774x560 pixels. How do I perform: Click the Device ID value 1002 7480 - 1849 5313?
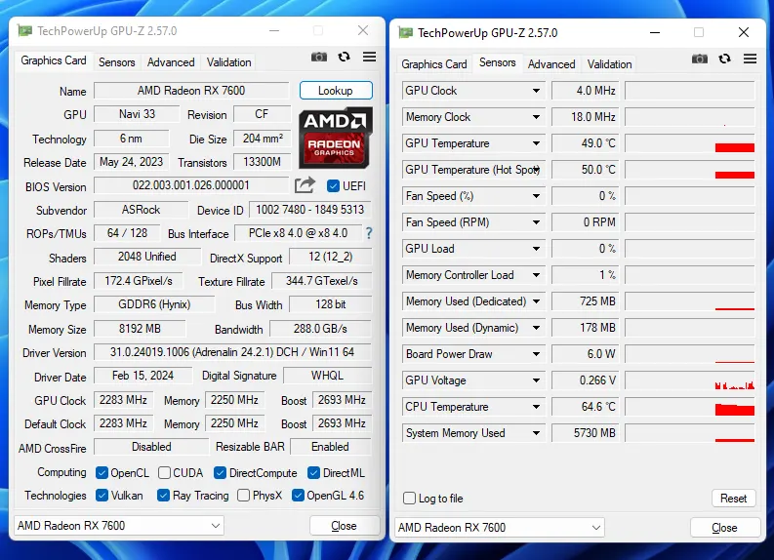[x=310, y=209]
